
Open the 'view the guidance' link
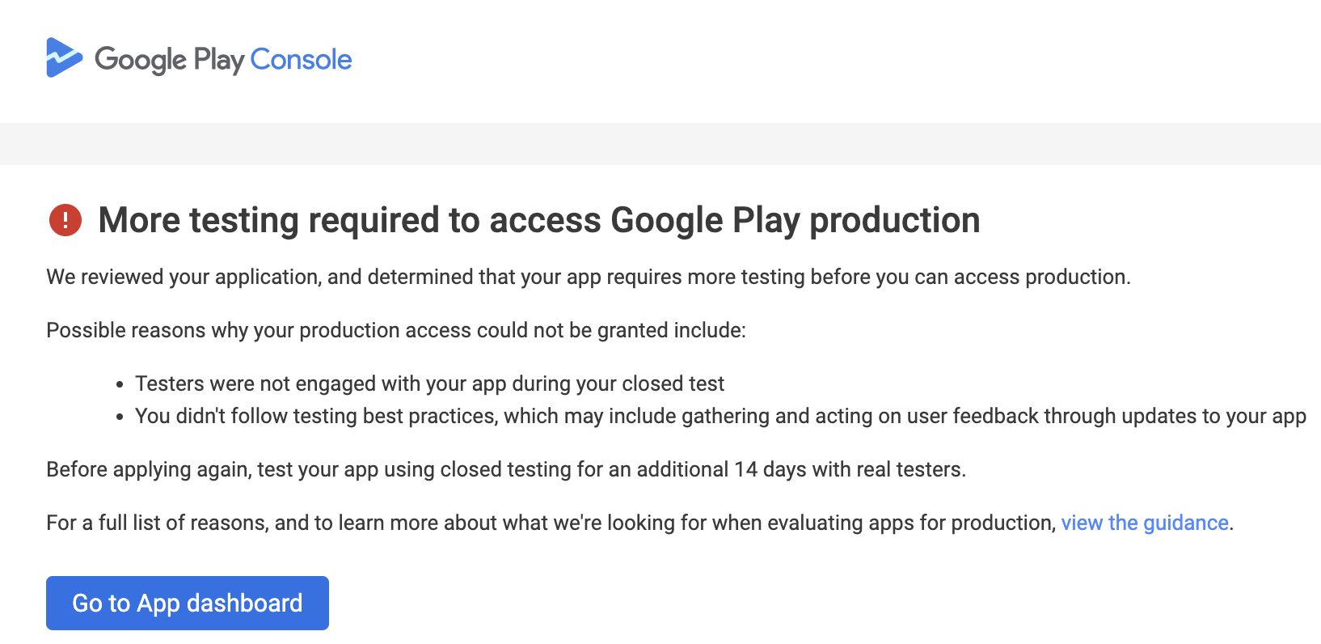point(1144,523)
